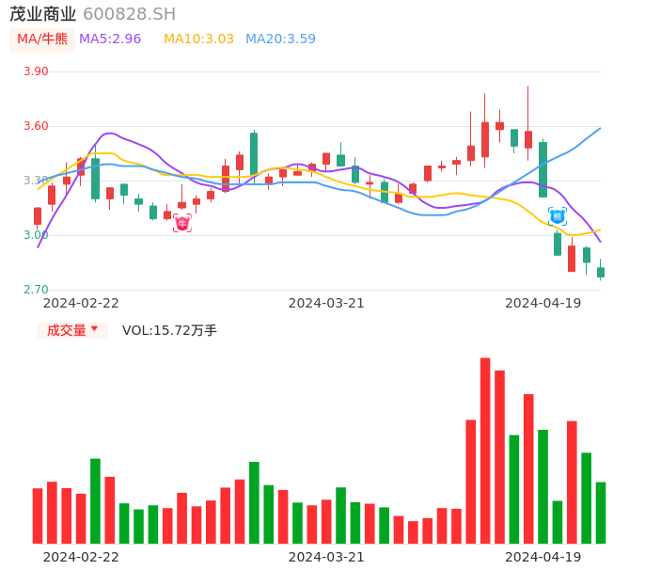The height and width of the screenshot is (570, 645).
Task: Click the 2.70 price axis label
Action: coord(36,290)
